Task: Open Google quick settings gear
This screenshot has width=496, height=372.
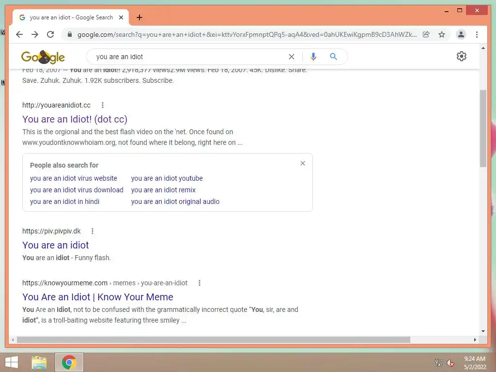Action: pyautogui.click(x=462, y=56)
